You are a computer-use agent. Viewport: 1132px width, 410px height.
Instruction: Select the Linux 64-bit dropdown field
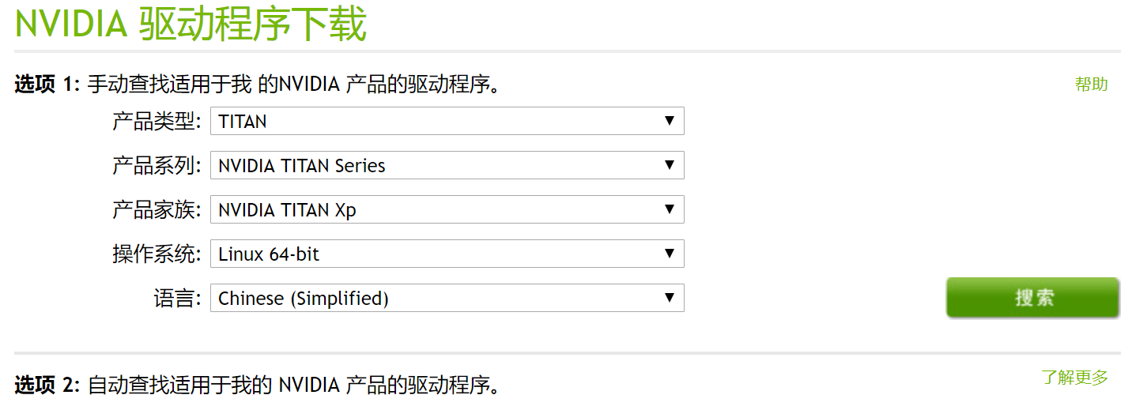(x=447, y=254)
